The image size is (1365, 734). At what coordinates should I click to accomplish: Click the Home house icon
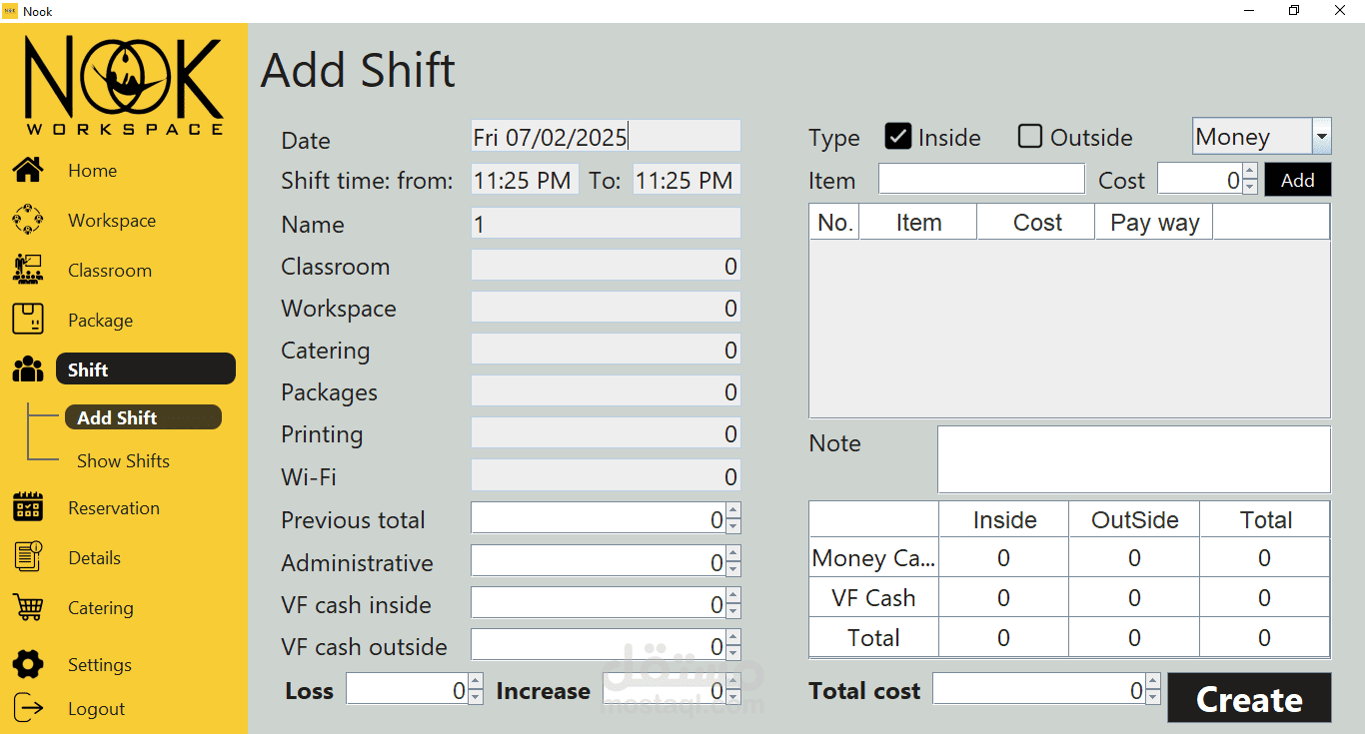(28, 170)
